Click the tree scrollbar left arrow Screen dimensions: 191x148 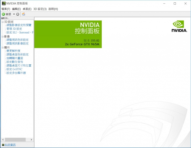point(3,140)
